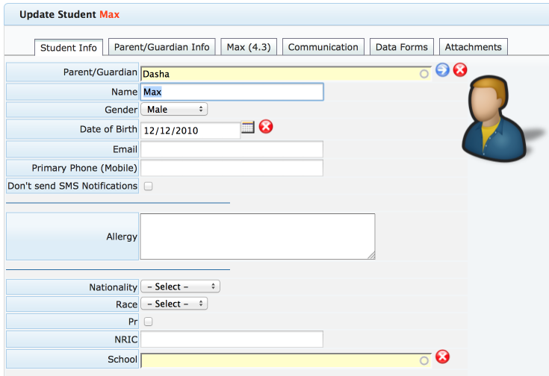The height and width of the screenshot is (376, 549).
Task: Click the 'Pr' label
Action: [133, 322]
